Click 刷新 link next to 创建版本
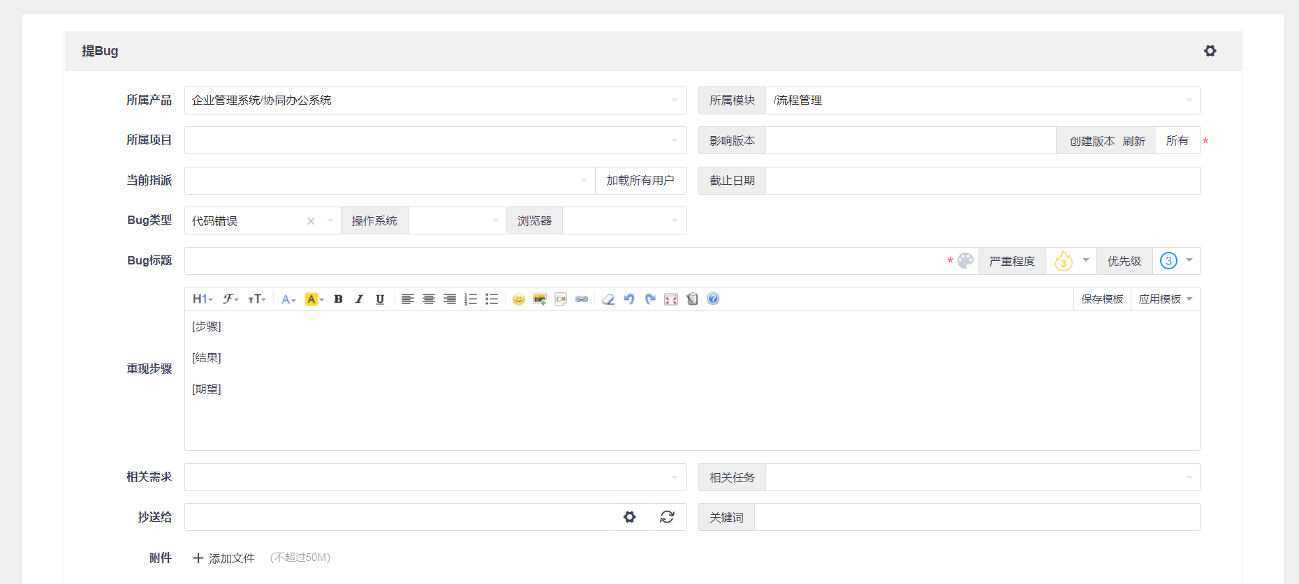This screenshot has width=1299, height=584. click(1134, 141)
